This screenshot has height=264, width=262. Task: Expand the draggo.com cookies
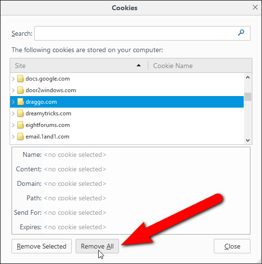pyautogui.click(x=13, y=102)
